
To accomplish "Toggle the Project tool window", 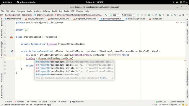I will 2,22.
